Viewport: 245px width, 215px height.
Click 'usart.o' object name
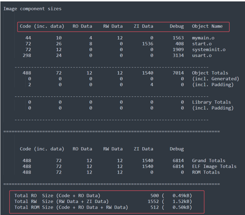tap(202, 55)
